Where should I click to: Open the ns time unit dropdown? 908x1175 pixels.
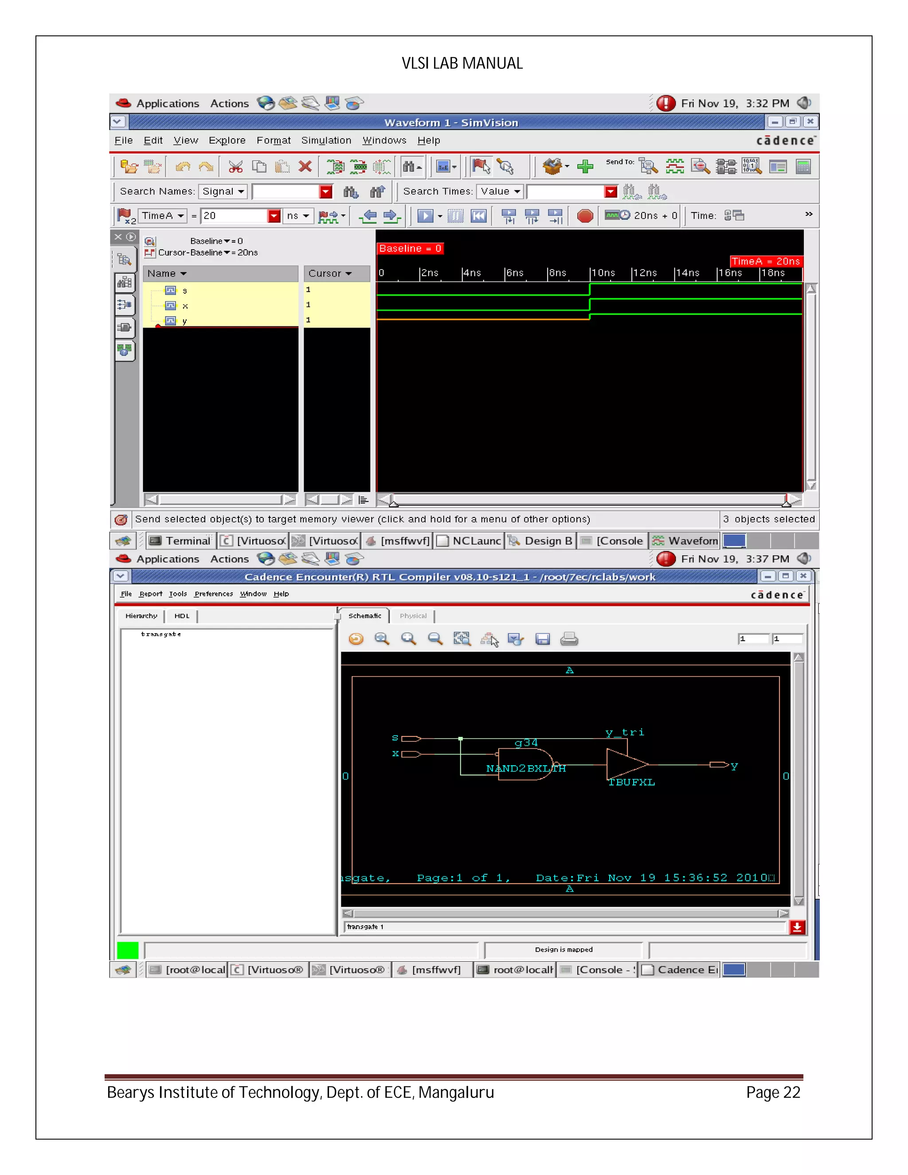pyautogui.click(x=297, y=216)
